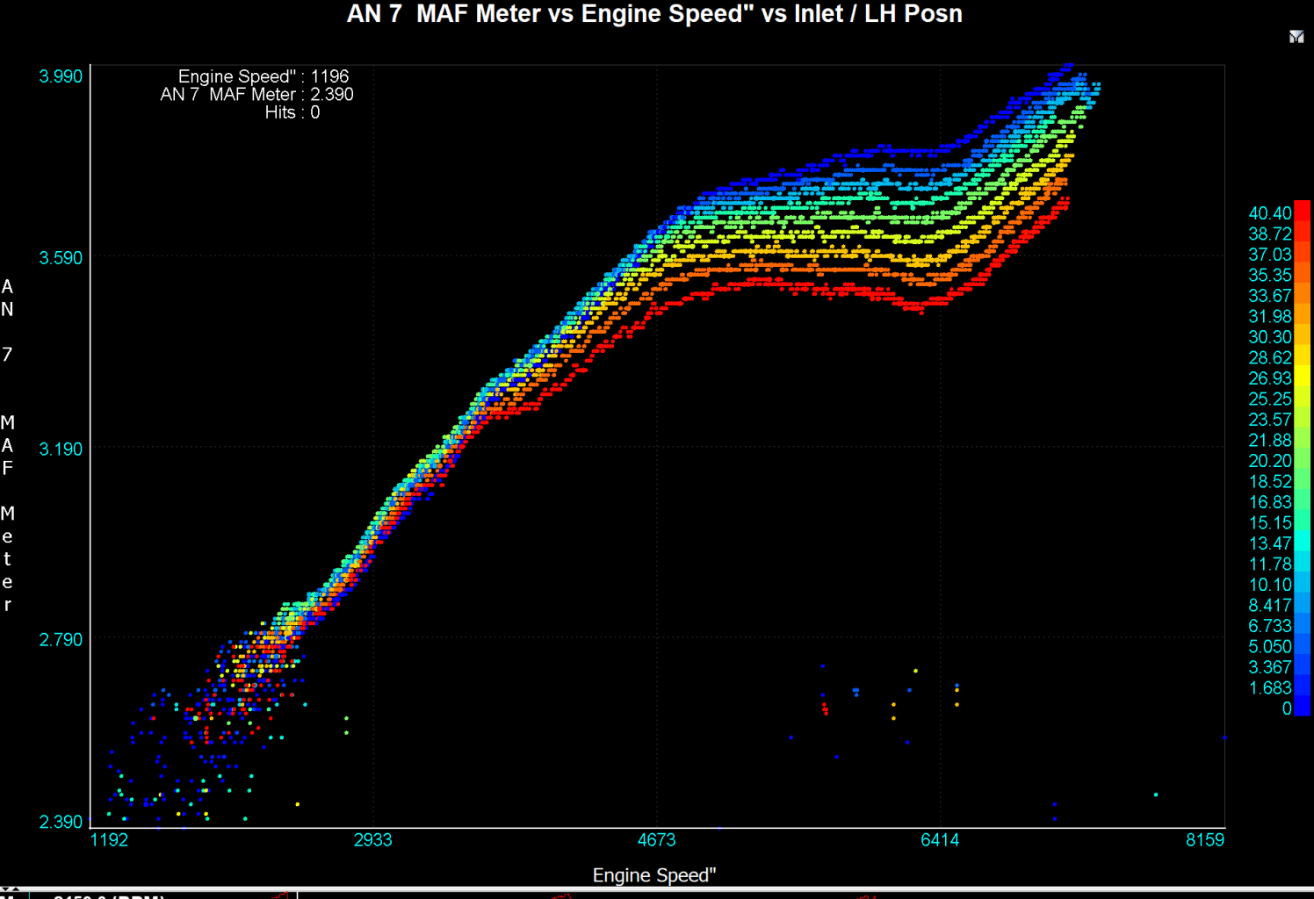Select the red 40.40 legend color band

click(x=1302, y=213)
